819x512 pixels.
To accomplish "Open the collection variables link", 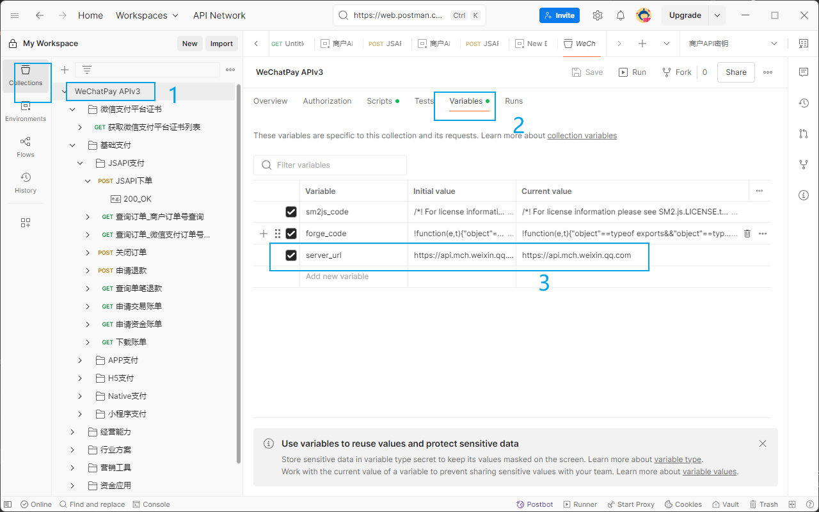I will [x=582, y=136].
